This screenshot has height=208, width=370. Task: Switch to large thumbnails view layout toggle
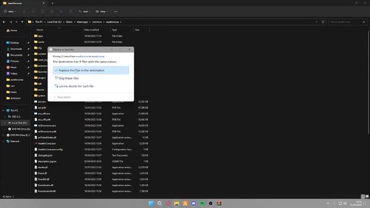pyautogui.click(x=367, y=196)
